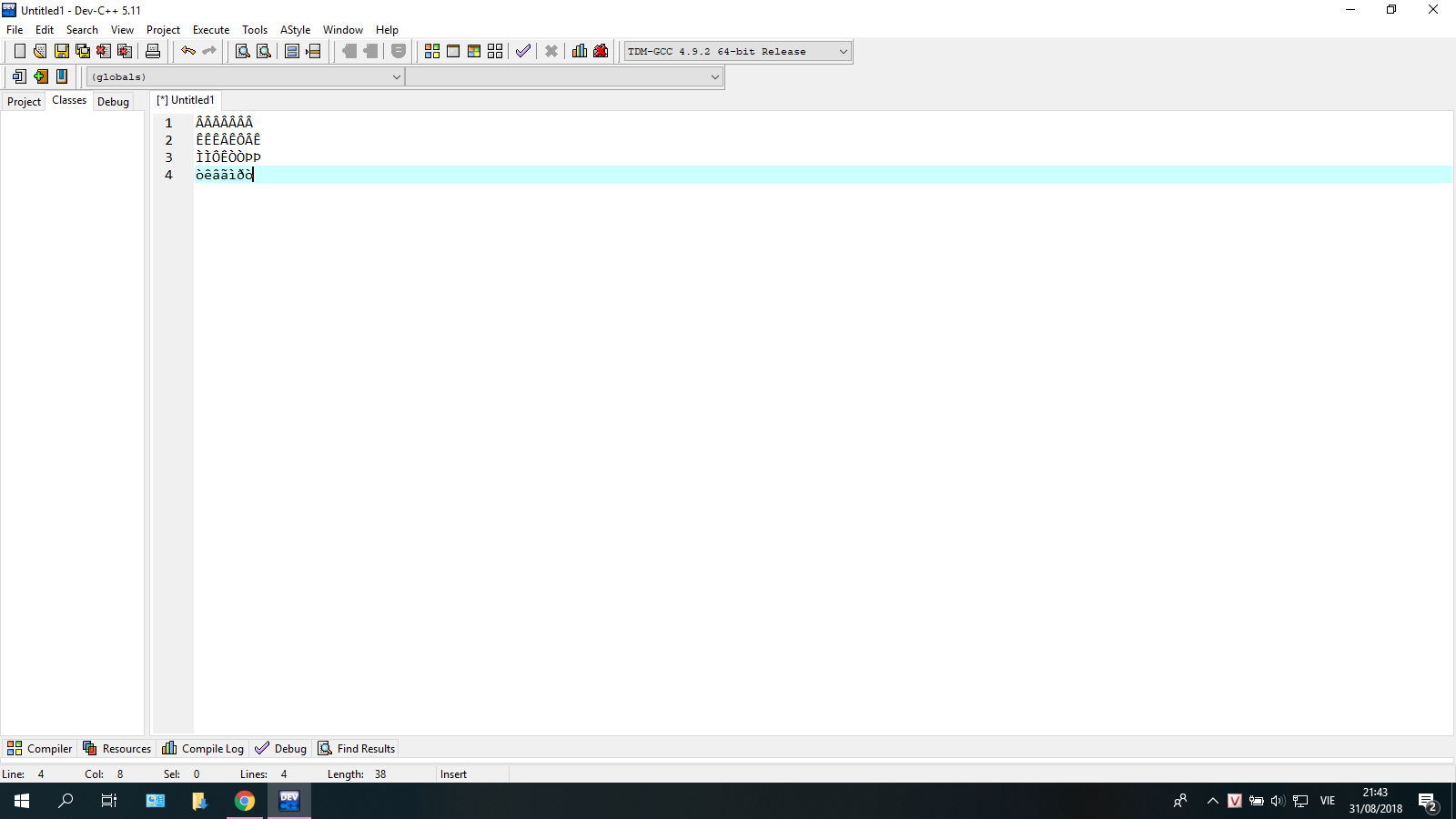Open the Search menu

point(82,29)
